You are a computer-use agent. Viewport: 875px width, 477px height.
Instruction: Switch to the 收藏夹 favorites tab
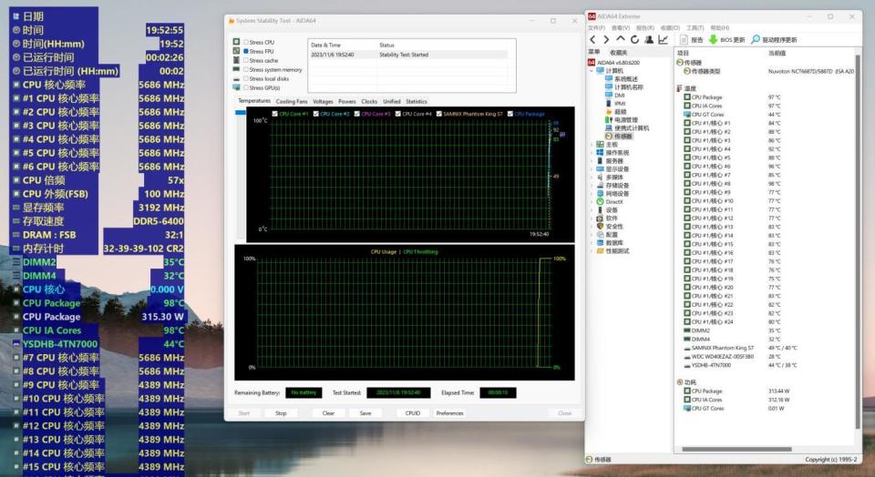point(618,53)
